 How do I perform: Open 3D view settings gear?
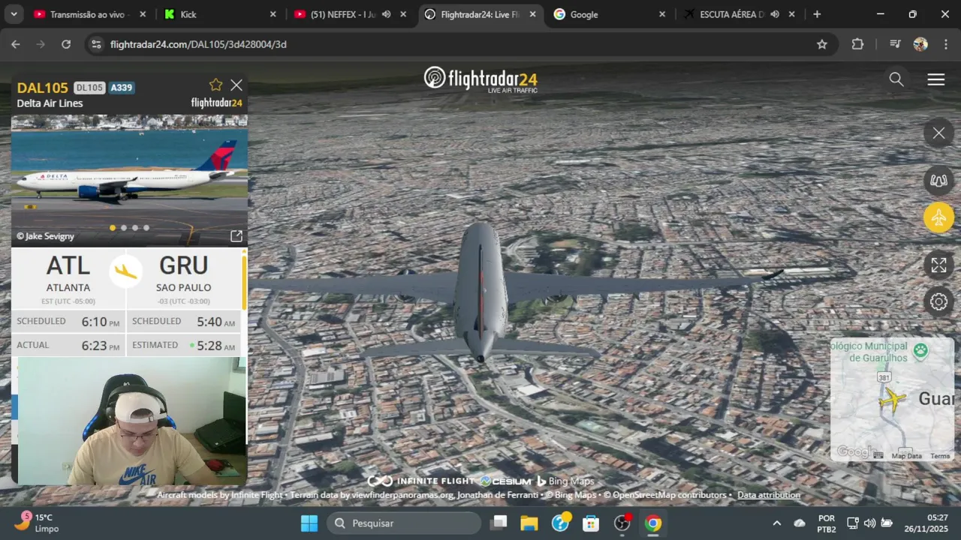(938, 301)
